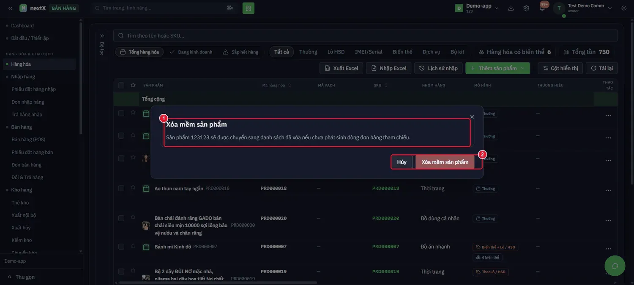Expand the Thêm sản phẩm dropdown arrow
Screen dimensions: 634x285
pos(523,68)
